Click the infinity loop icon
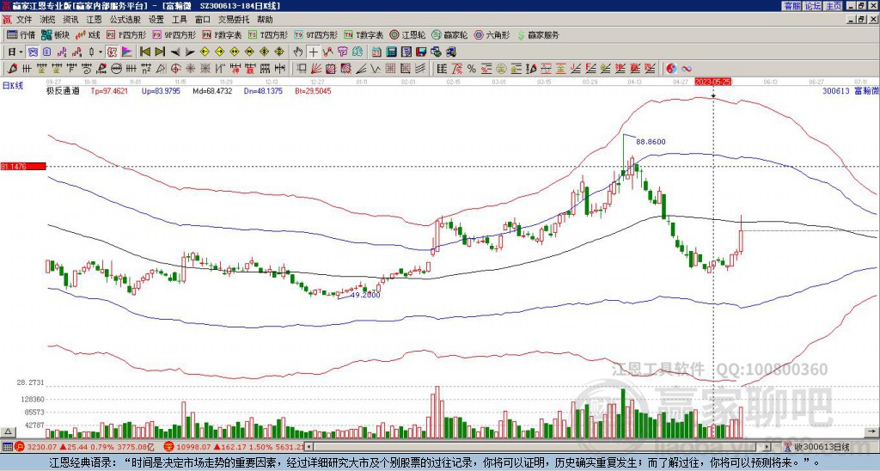The height and width of the screenshot is (471, 880). (x=687, y=69)
